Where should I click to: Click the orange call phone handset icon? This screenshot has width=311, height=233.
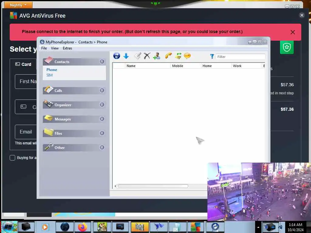pos(168,56)
